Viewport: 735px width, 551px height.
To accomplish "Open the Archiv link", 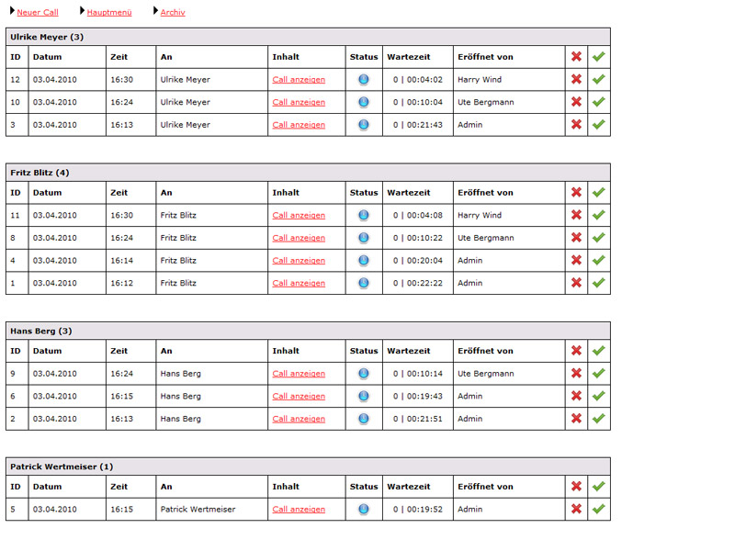I will [173, 12].
